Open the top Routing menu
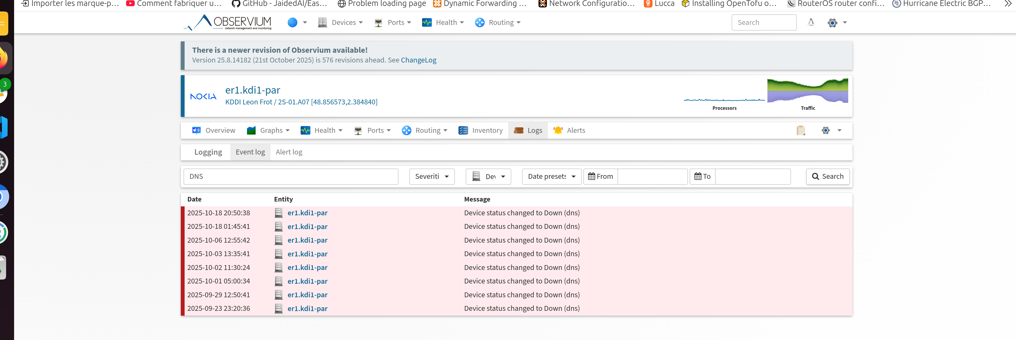 (x=498, y=22)
